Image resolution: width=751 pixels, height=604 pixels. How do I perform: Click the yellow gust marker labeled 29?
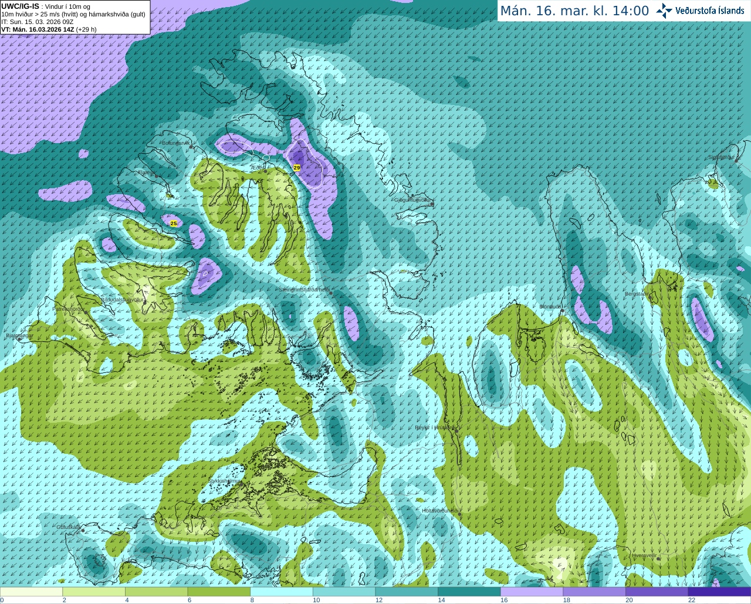tap(296, 168)
